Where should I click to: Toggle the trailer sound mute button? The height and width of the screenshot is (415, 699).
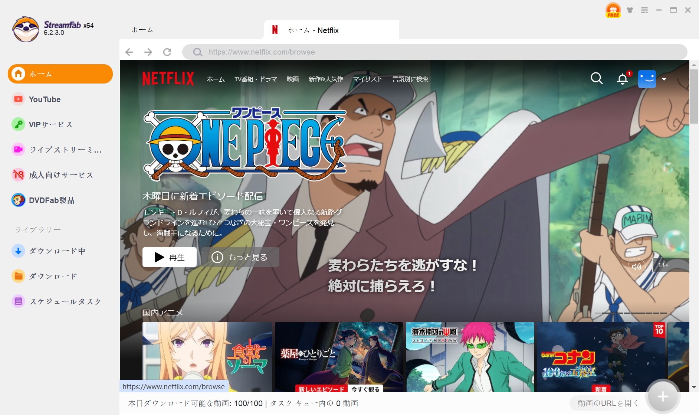pyautogui.click(x=636, y=267)
